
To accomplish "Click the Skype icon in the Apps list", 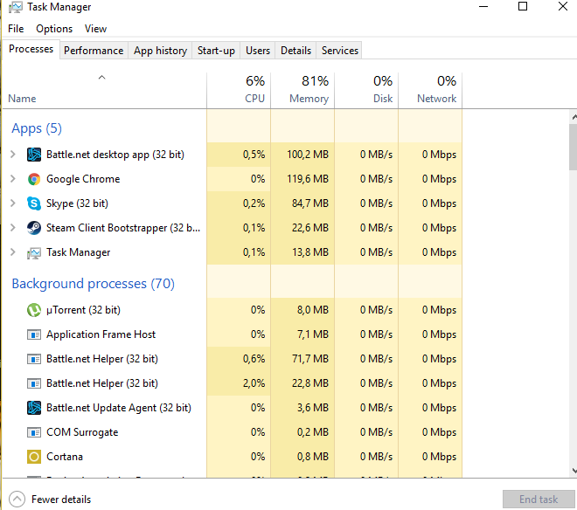I will click(34, 203).
